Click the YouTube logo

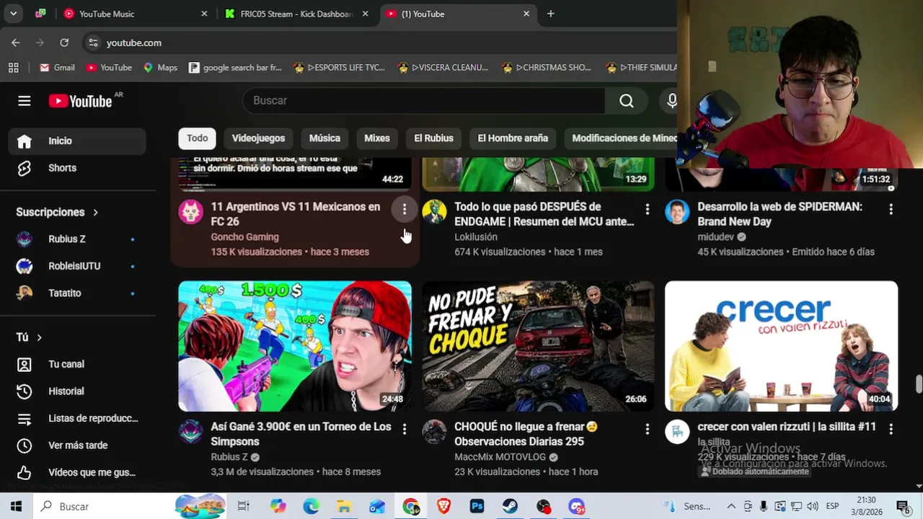[80, 101]
